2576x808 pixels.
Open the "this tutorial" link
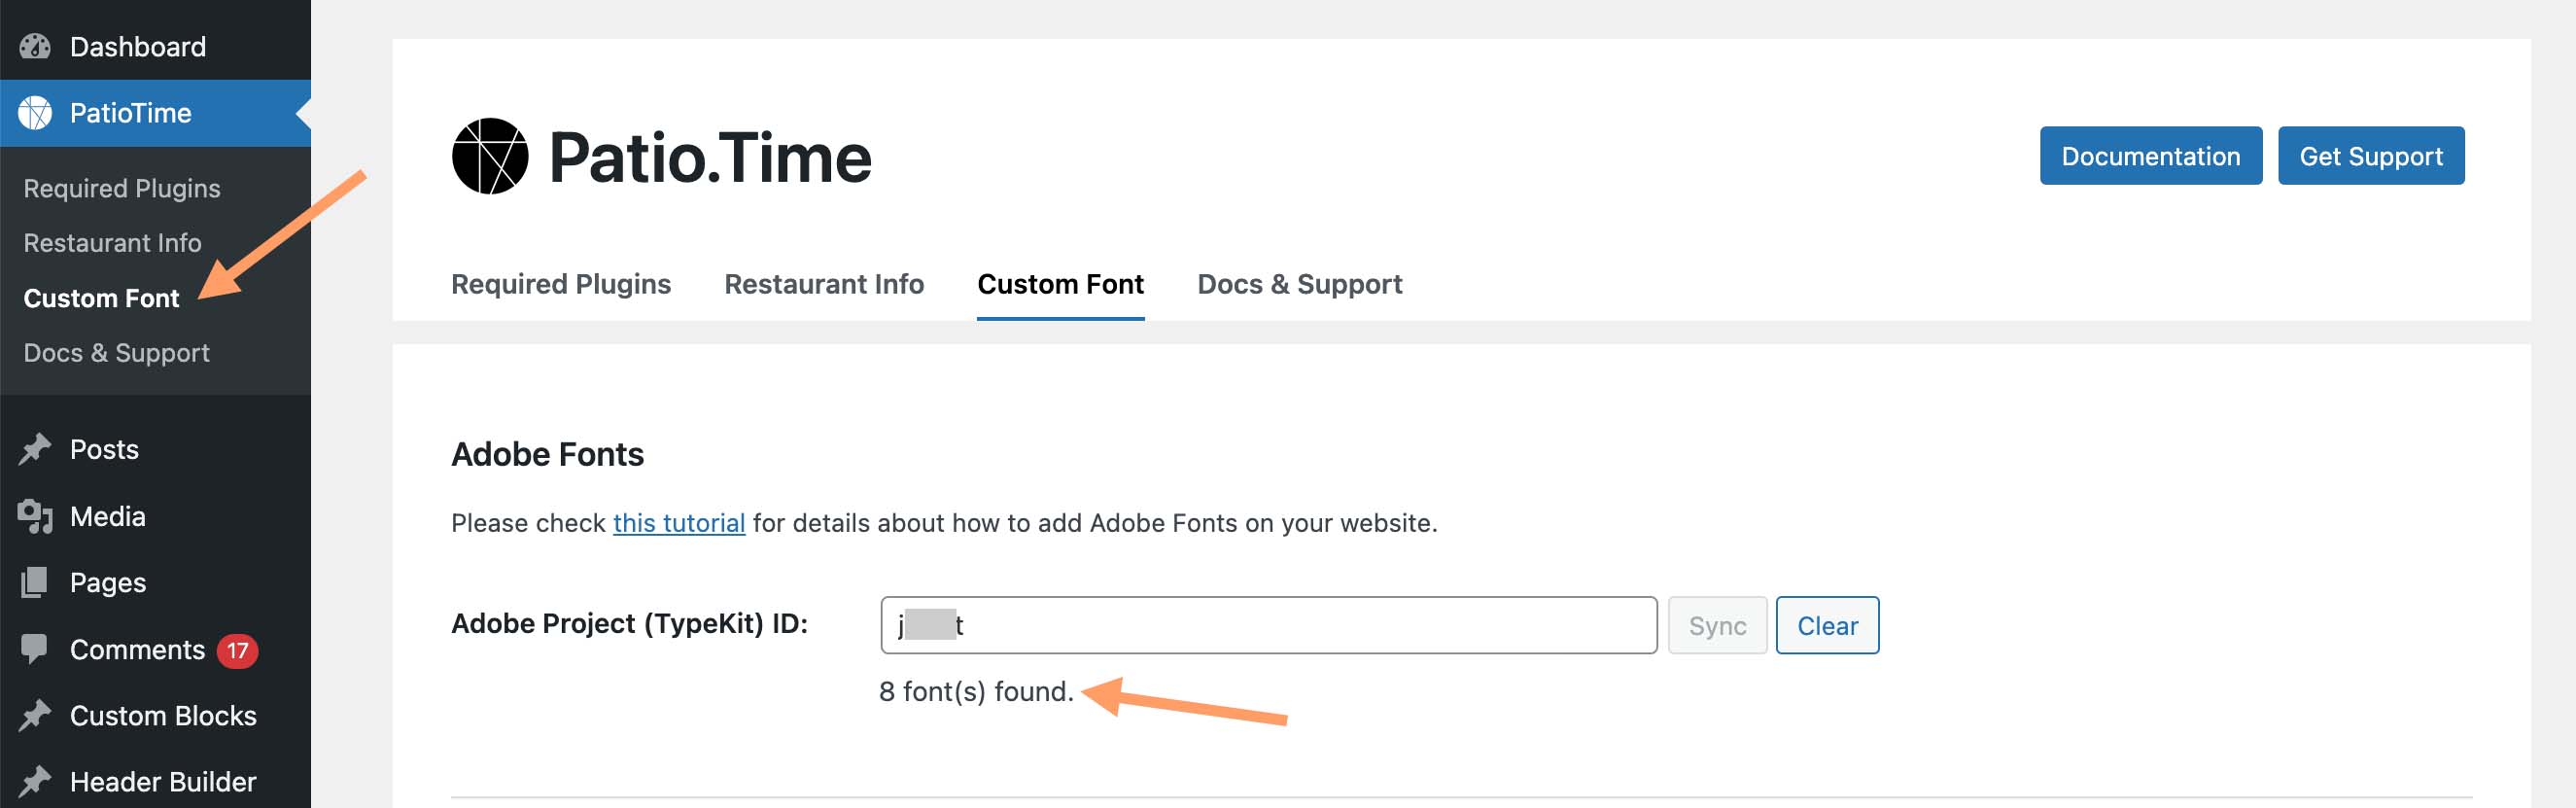point(679,523)
